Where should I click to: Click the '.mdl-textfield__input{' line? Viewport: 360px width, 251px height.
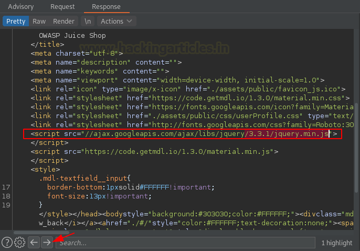tap(85, 178)
